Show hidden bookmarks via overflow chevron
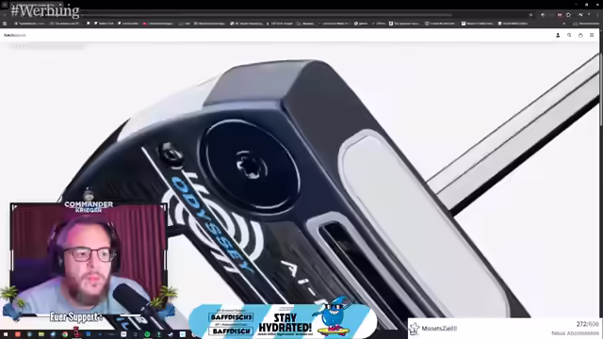Viewport: 603px width, 339px height. 564,24
